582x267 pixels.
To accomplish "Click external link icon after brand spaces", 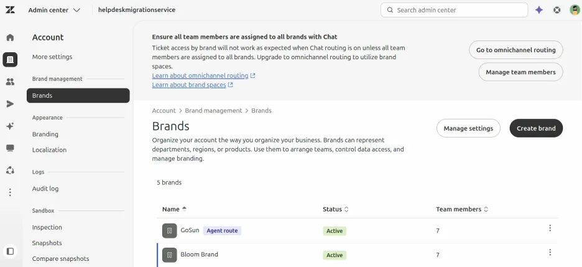I will (231, 85).
